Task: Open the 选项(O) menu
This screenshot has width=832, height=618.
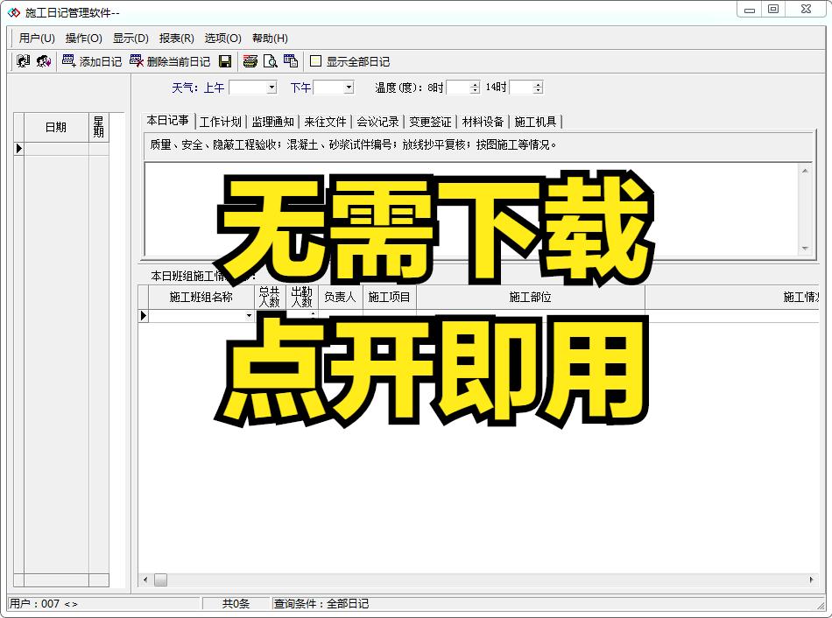Action: (x=224, y=39)
